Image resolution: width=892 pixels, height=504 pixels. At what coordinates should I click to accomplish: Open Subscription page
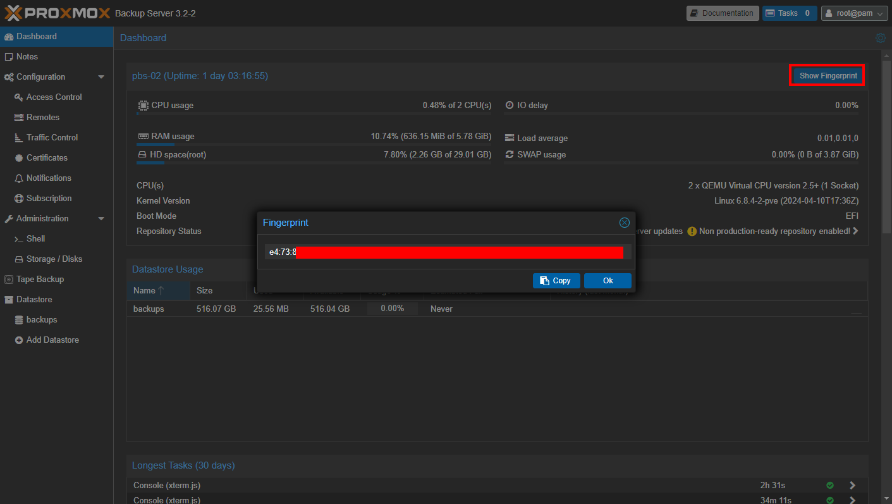[56, 199]
